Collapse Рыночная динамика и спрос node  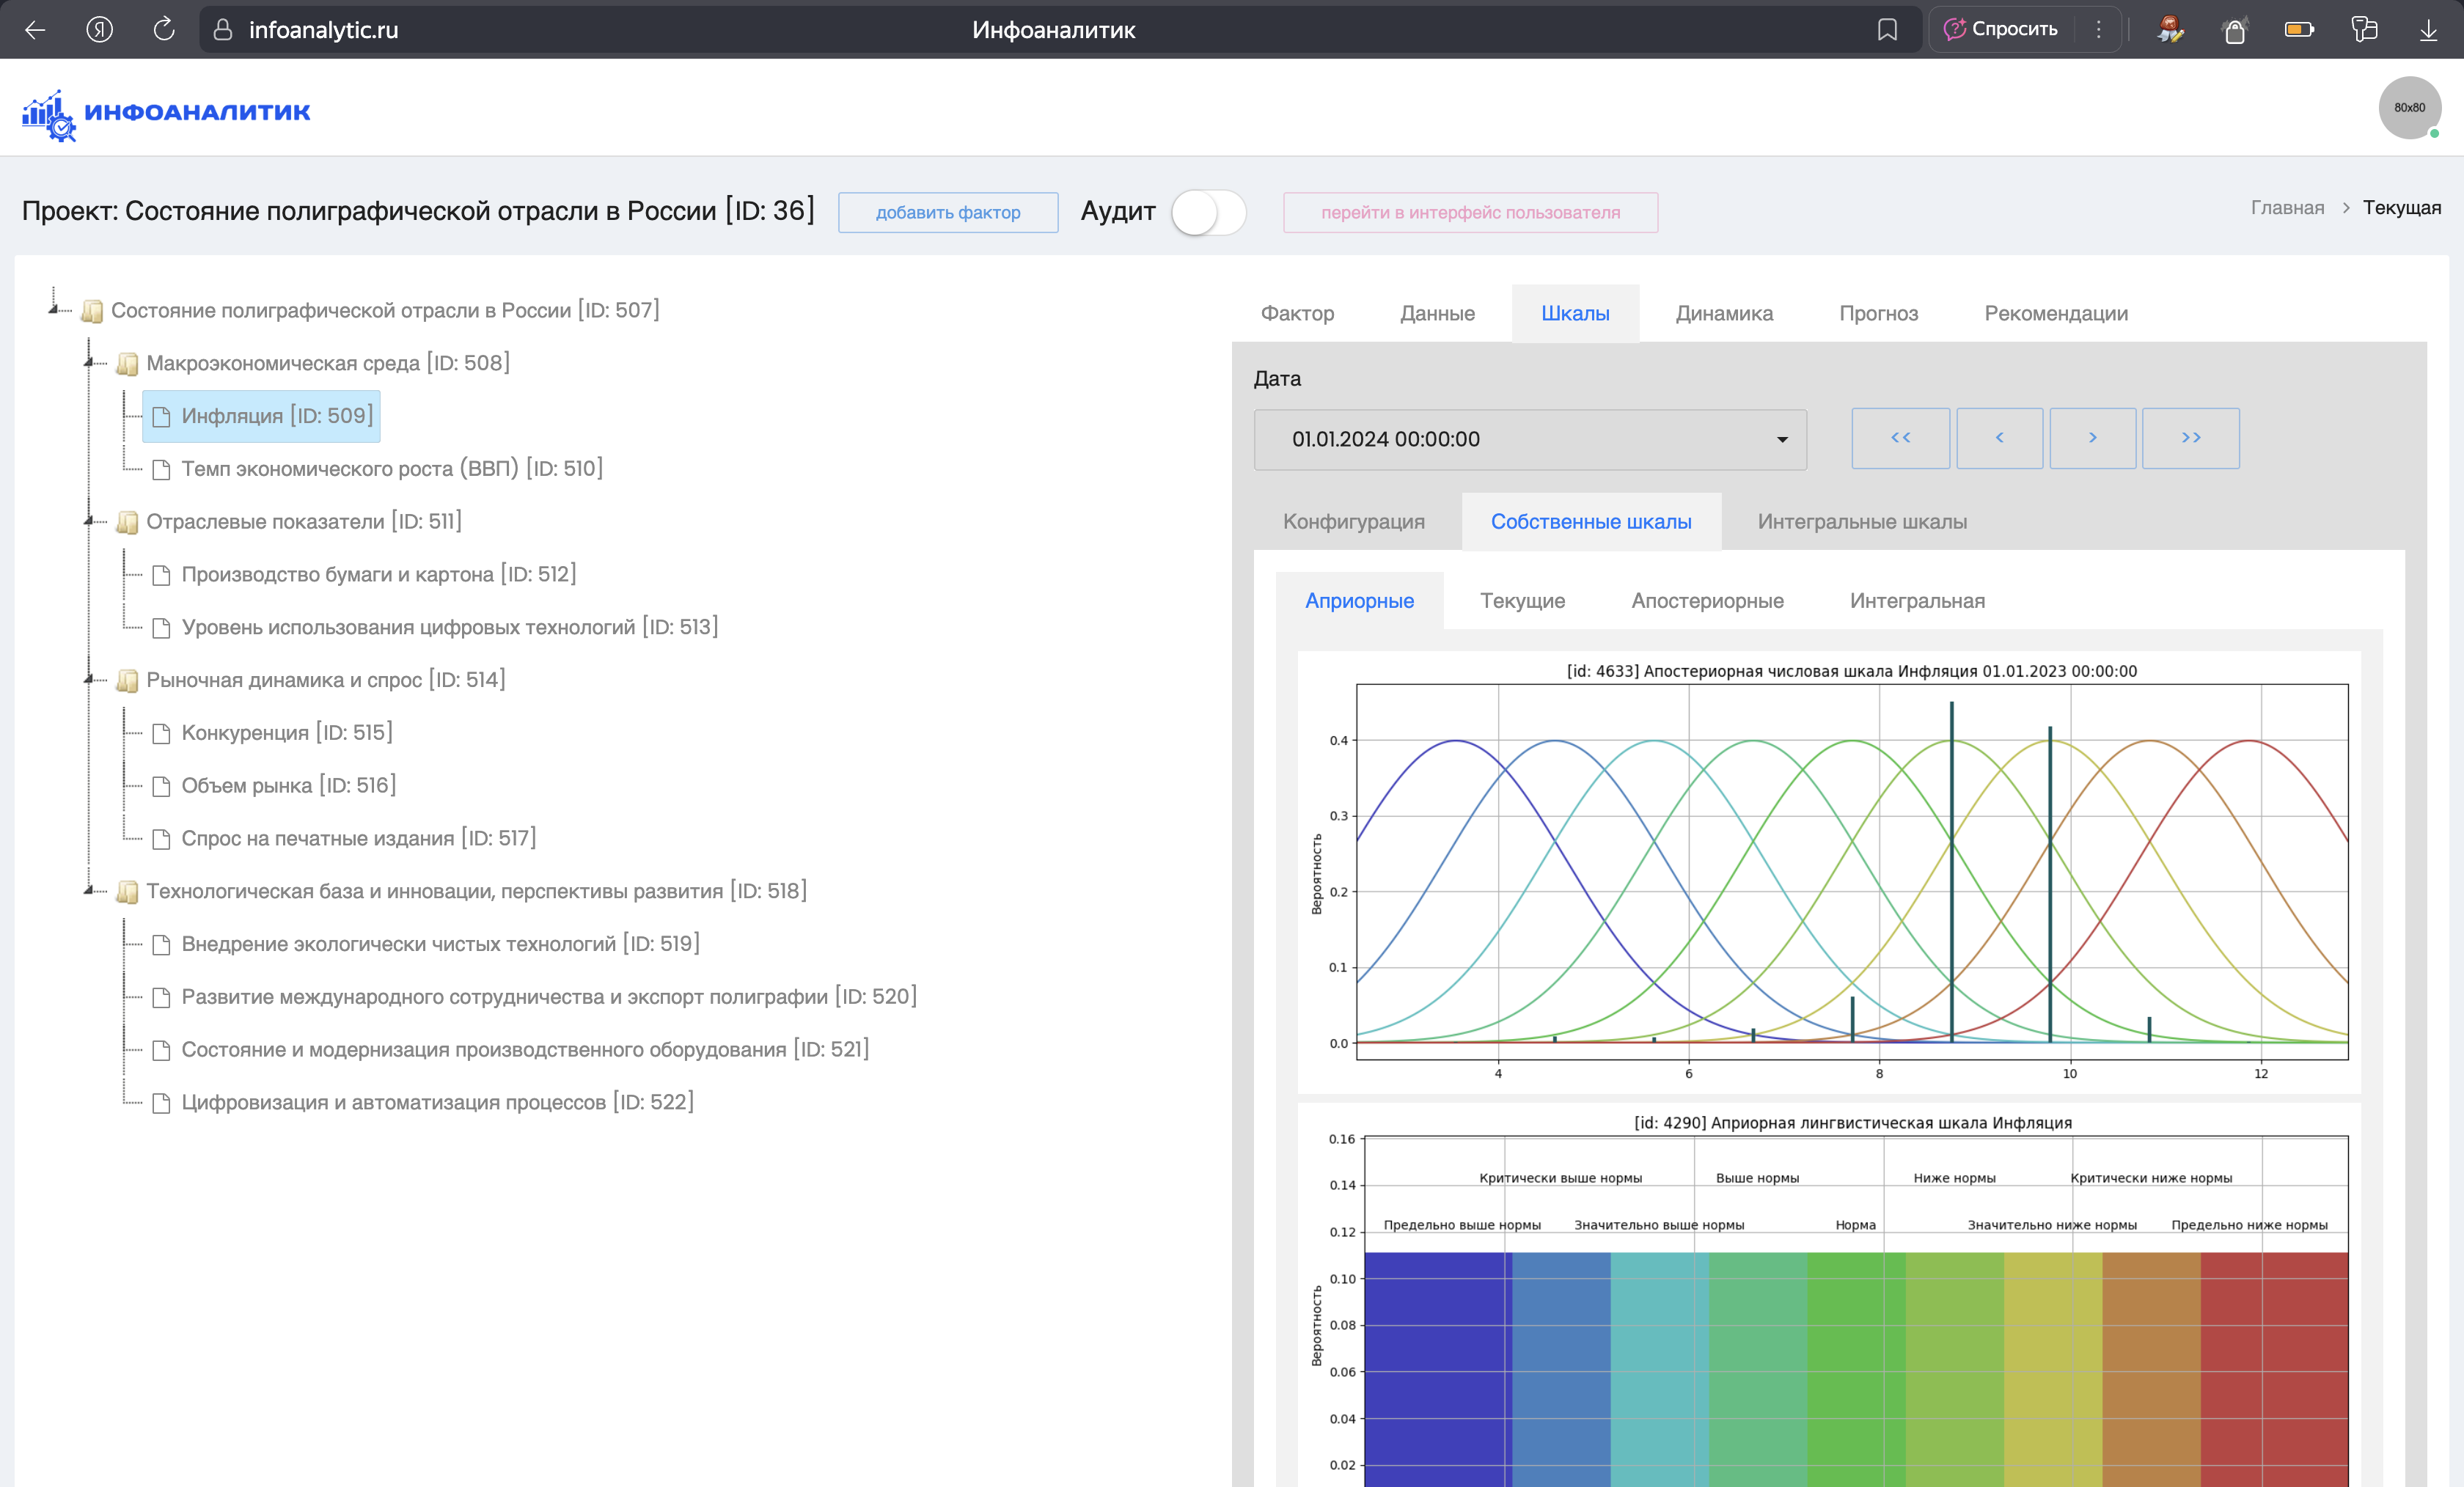pos(89,679)
